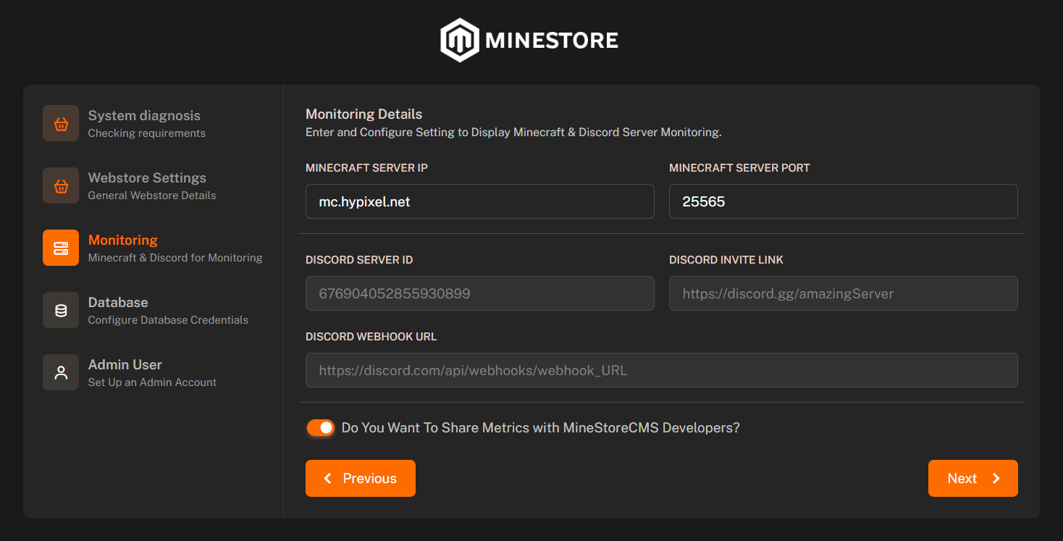Click the Admin User person icon
Viewport: 1063px width, 541px height.
[61, 372]
